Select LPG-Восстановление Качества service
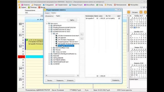164x92 pixels. 68,36
